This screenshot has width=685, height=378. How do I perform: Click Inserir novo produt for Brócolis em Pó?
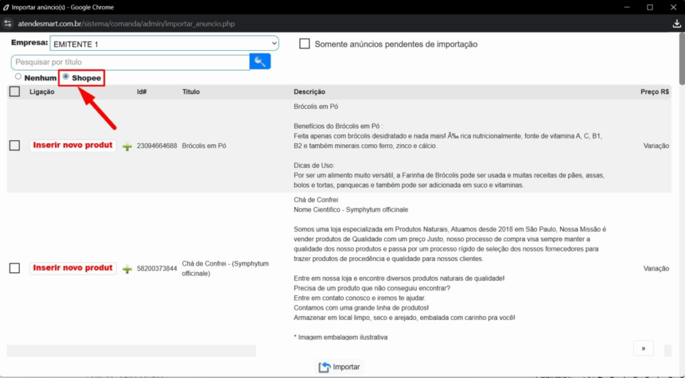(x=73, y=145)
